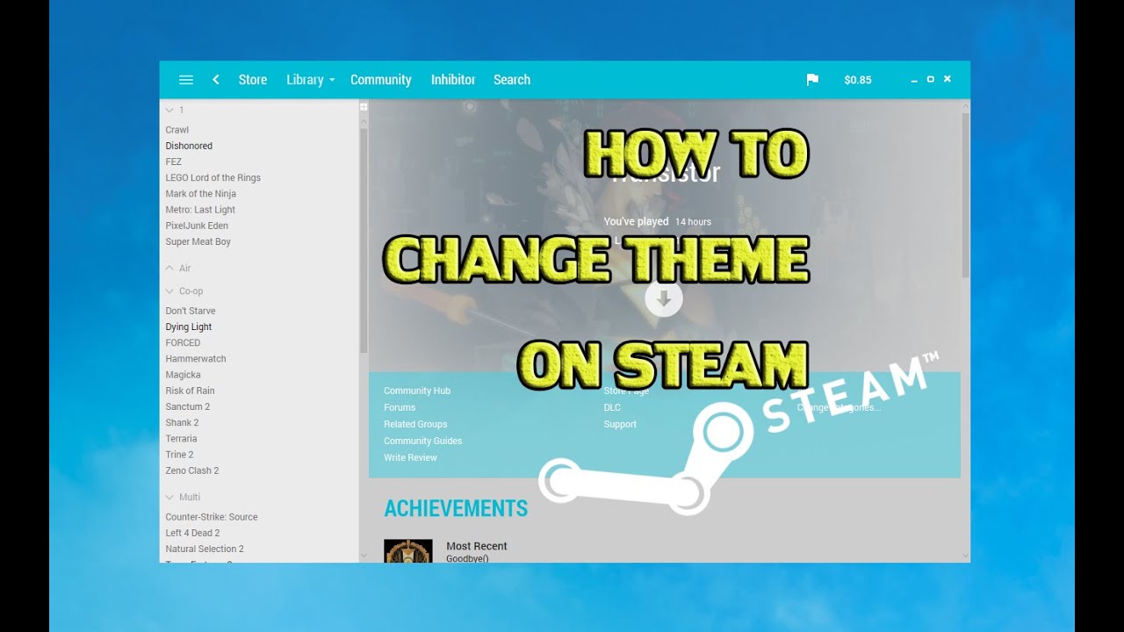This screenshot has height=632, width=1124.
Task: Go back with the left arrow icon
Action: (x=216, y=80)
